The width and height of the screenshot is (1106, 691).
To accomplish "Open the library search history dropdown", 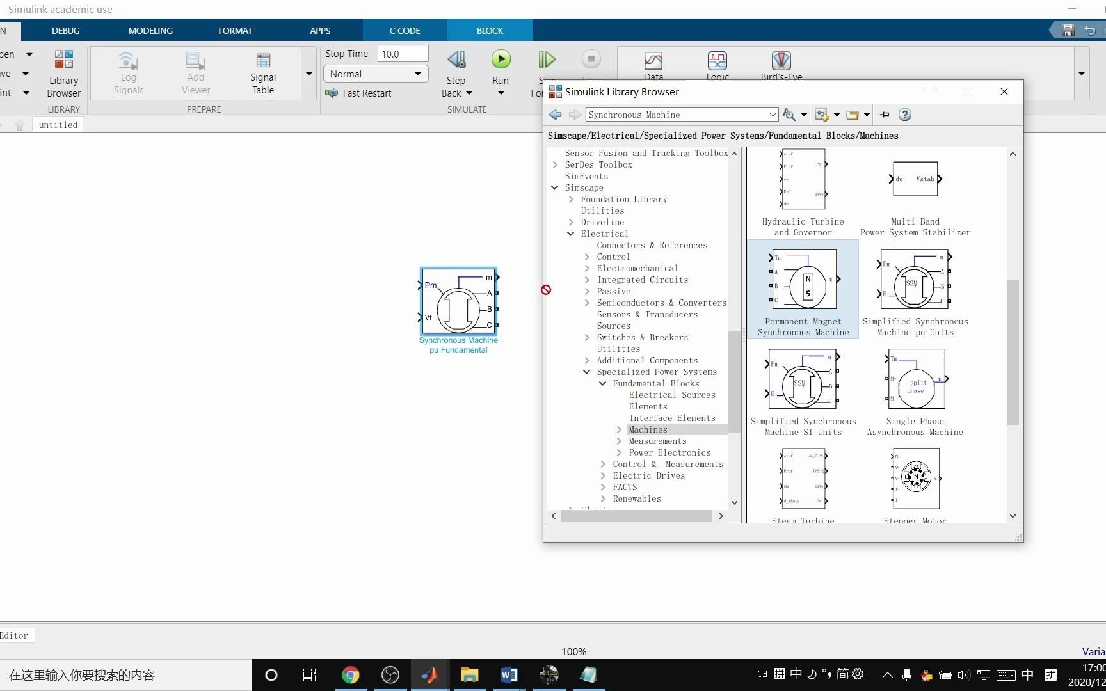I will pos(773,115).
